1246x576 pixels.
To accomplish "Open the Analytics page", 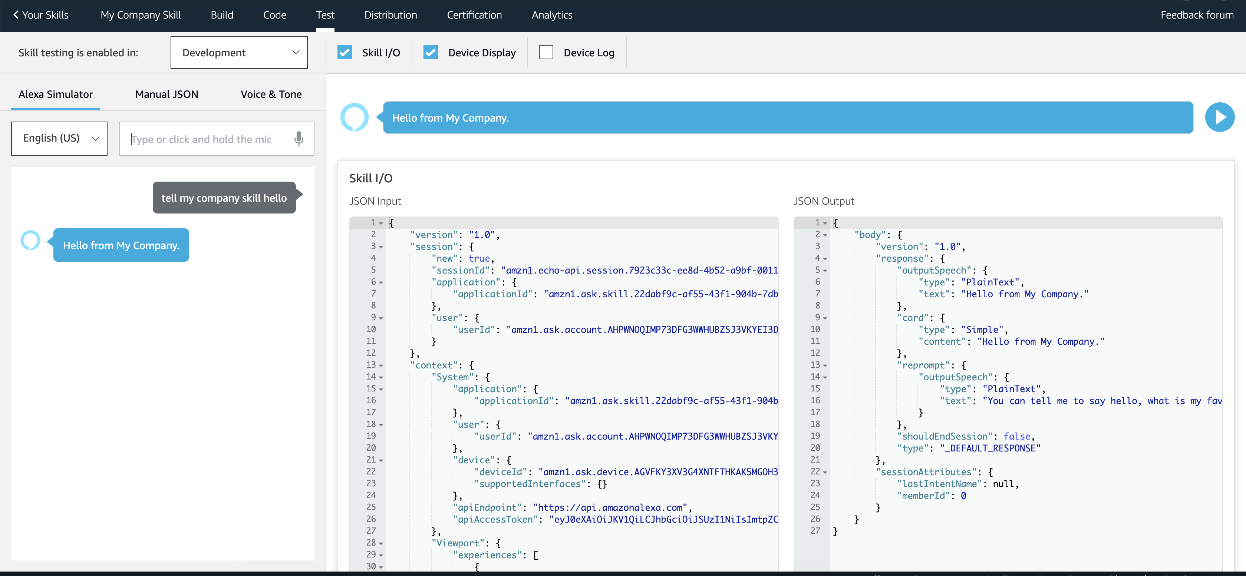I will pos(551,15).
